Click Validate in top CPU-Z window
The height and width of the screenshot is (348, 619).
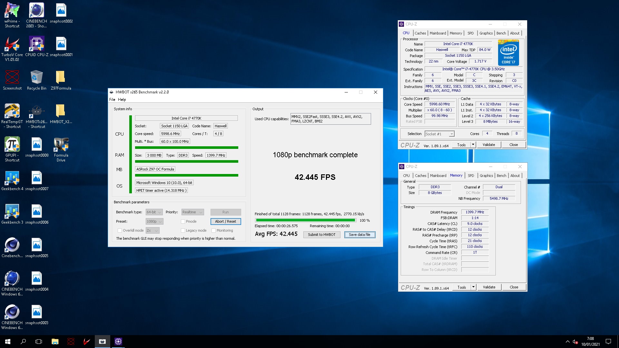pyautogui.click(x=488, y=145)
